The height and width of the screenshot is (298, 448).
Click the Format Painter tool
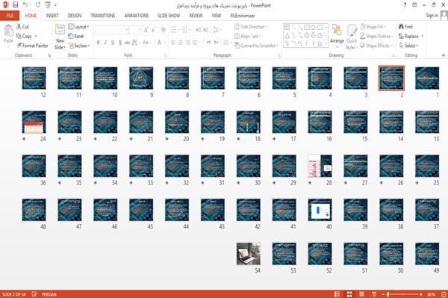[x=32, y=46]
